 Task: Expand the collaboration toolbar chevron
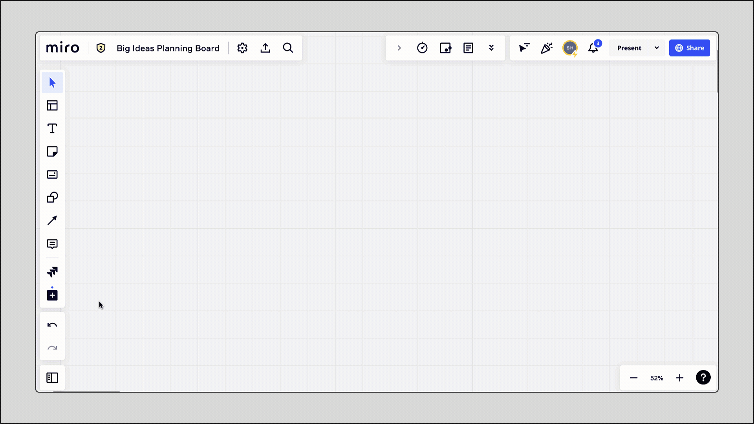click(x=399, y=48)
